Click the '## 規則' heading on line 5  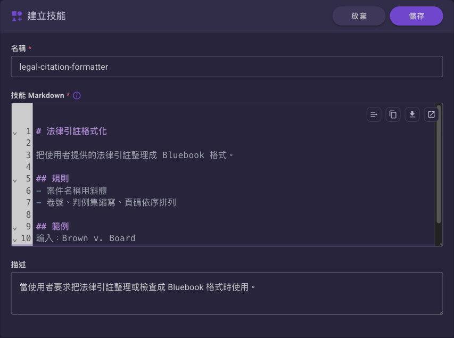coord(52,178)
